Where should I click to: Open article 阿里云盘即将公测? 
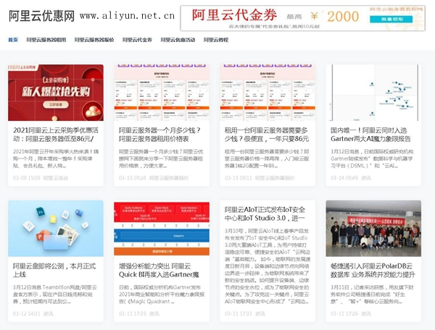pos(54,271)
